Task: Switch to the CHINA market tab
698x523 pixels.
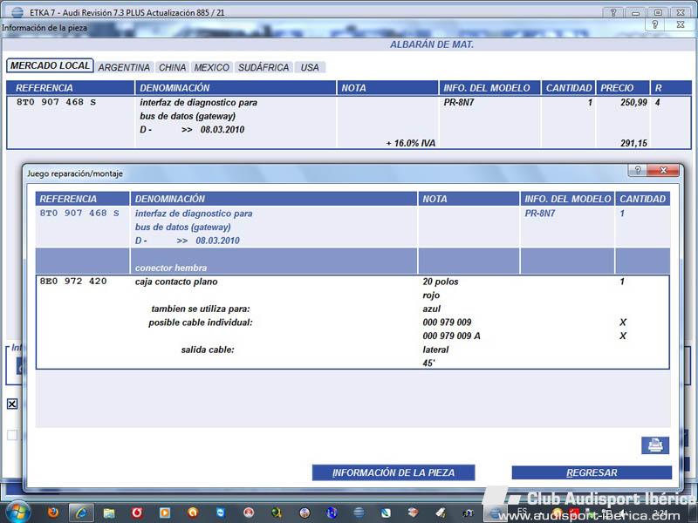Action: click(x=172, y=68)
